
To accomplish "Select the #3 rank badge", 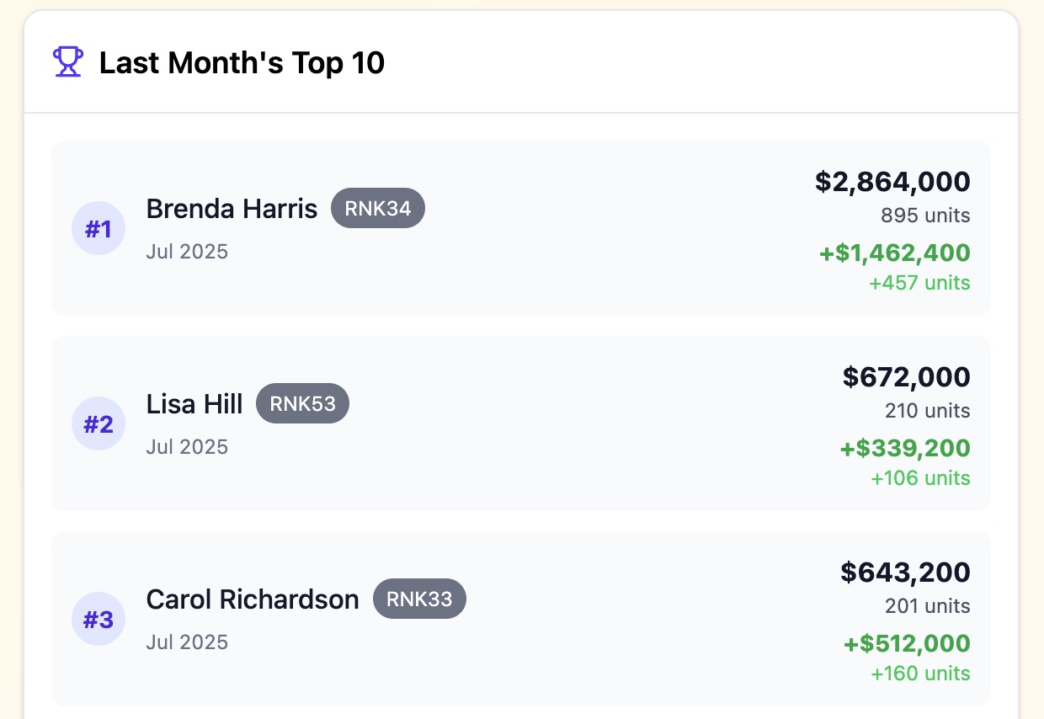I will tap(98, 619).
